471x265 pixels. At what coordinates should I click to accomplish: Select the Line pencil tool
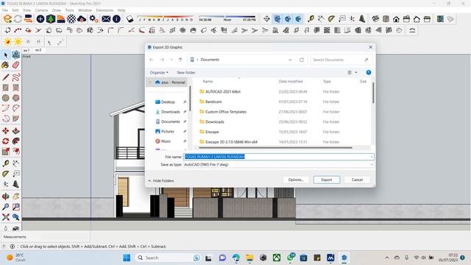click(x=5, y=77)
